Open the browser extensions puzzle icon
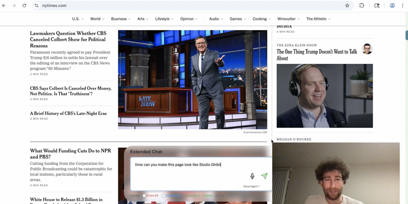408x204 pixels. click(x=361, y=6)
